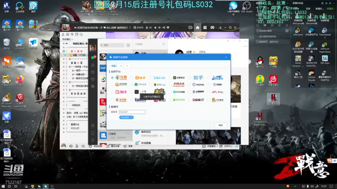Open chats icon in WeChat sidebar
This screenshot has width=337, height=189.
[x=93, y=58]
